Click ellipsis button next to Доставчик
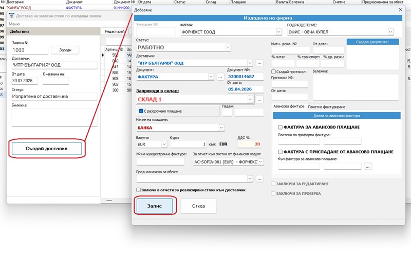Screen dimensions: 411x254 pyautogui.click(x=259, y=63)
